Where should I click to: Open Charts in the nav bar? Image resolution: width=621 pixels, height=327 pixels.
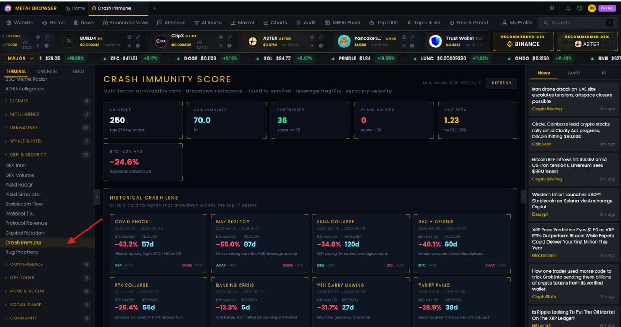[x=275, y=23]
